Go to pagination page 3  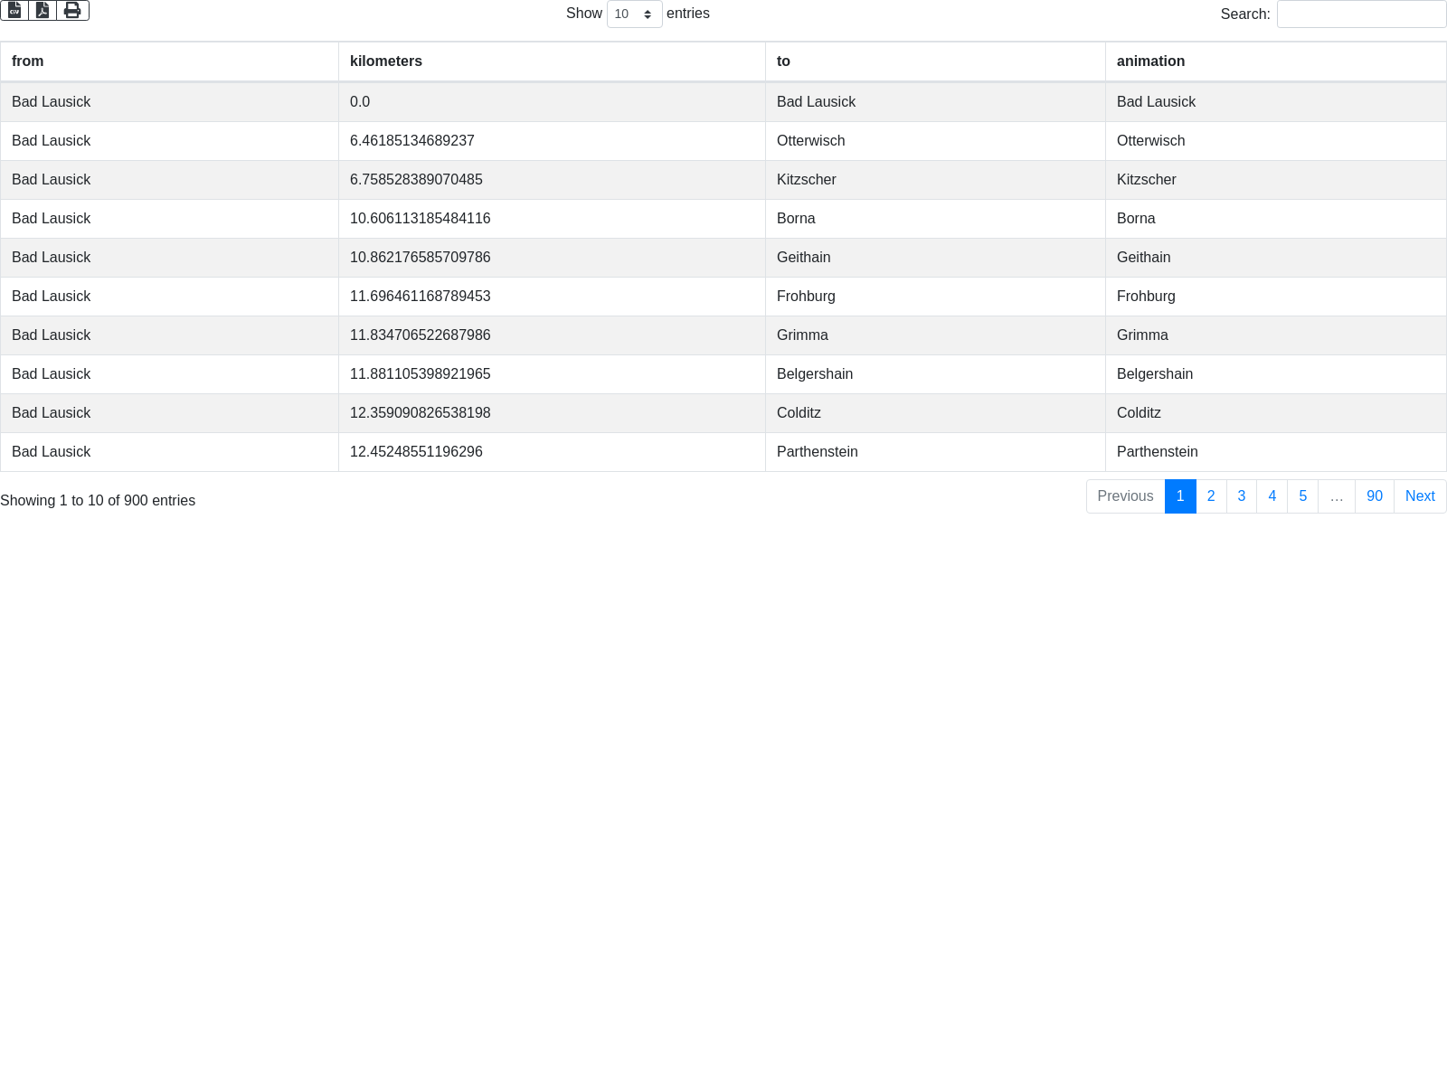(x=1242, y=496)
